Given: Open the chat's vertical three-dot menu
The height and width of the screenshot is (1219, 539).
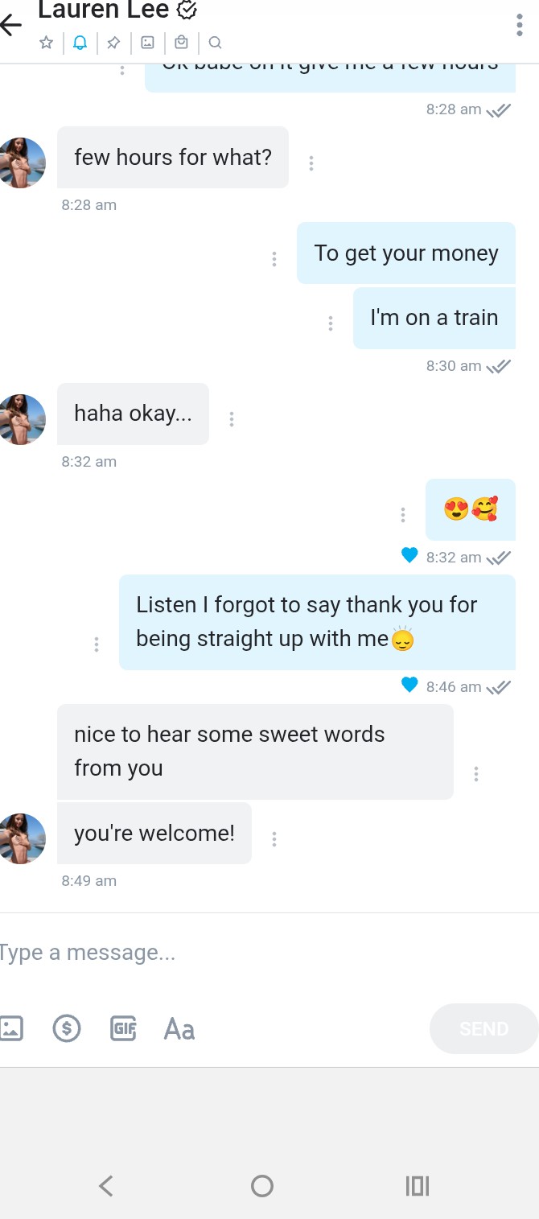Looking at the screenshot, I should [x=519, y=25].
